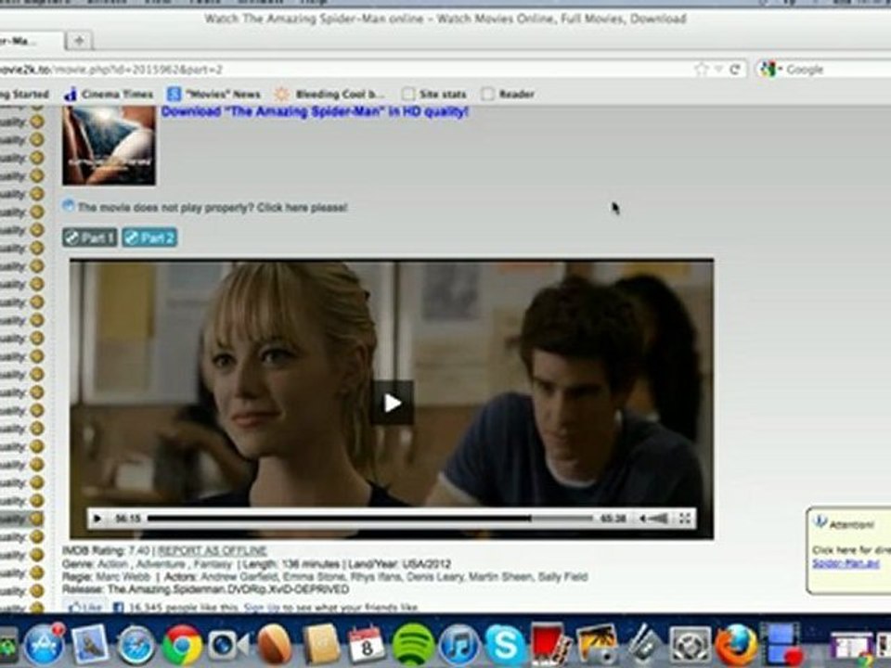Viewport: 891px width, 668px height.
Task: Open director Marc Webb link
Action: [123, 576]
